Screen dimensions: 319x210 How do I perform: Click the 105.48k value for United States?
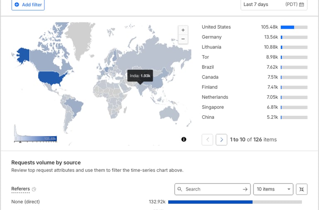(x=269, y=27)
